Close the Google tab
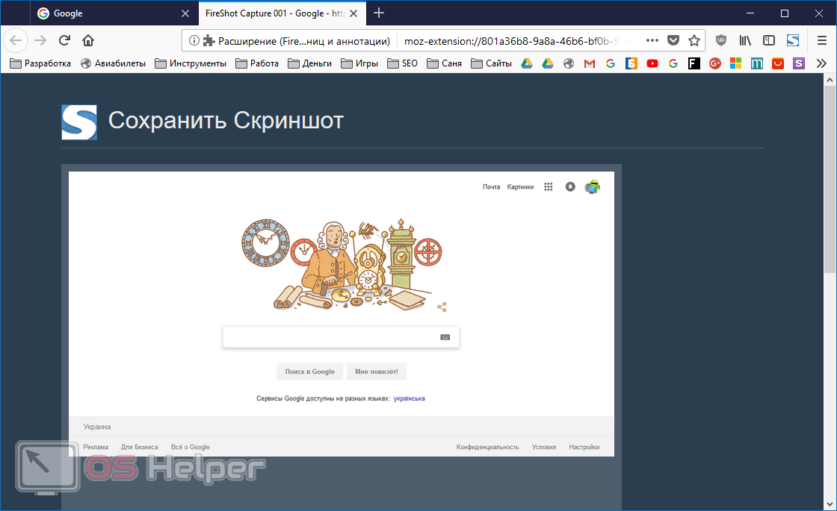Viewport: 837px width, 511px height. point(185,13)
